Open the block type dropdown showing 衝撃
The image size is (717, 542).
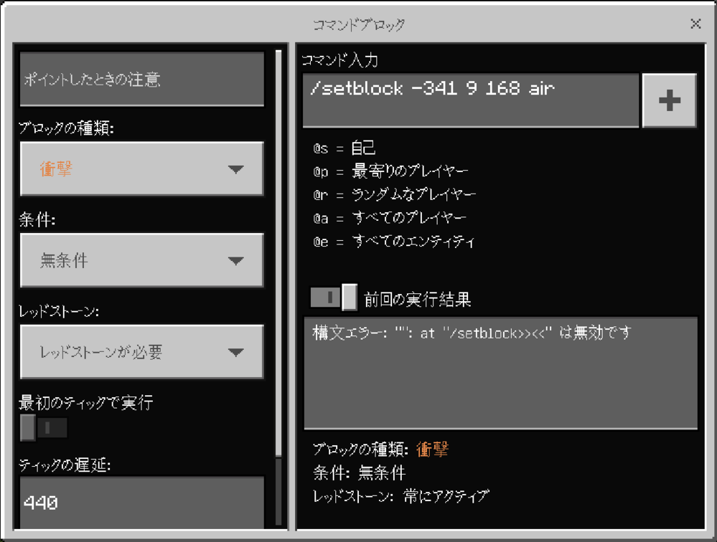(141, 169)
